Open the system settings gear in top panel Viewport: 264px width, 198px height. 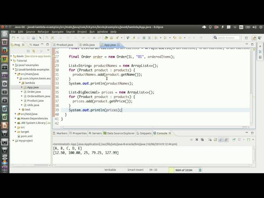coord(261,27)
